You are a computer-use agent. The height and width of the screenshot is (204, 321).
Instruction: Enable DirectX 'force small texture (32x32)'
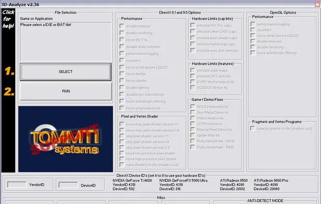pyautogui.click(x=122, y=67)
